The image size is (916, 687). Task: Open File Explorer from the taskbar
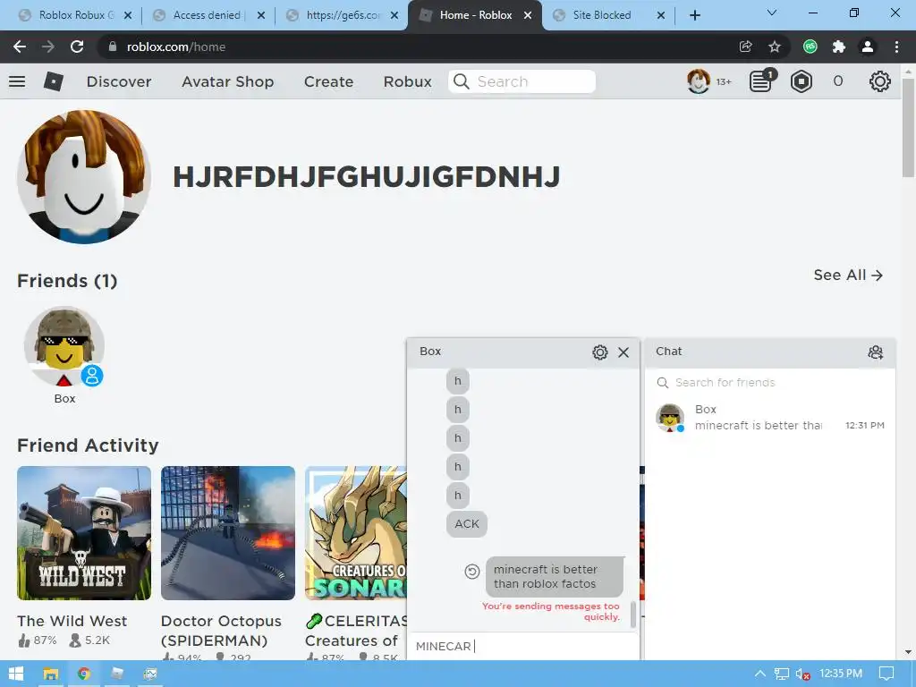(x=51, y=674)
